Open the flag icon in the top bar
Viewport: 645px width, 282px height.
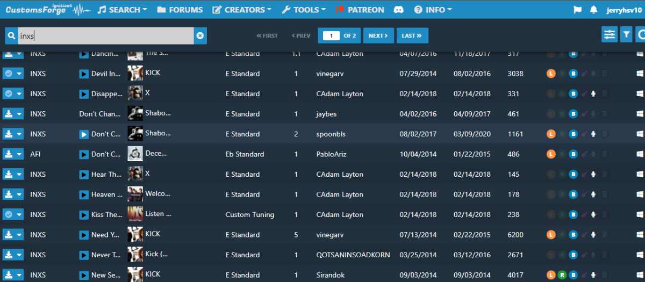[578, 10]
